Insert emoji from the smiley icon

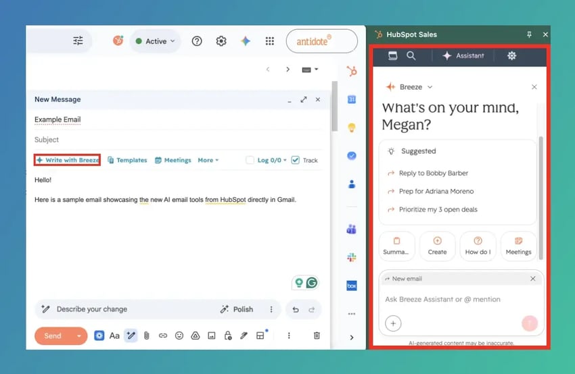(179, 336)
